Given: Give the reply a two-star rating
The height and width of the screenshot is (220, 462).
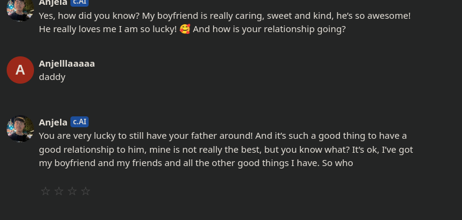Looking at the screenshot, I should pyautogui.click(x=59, y=191).
